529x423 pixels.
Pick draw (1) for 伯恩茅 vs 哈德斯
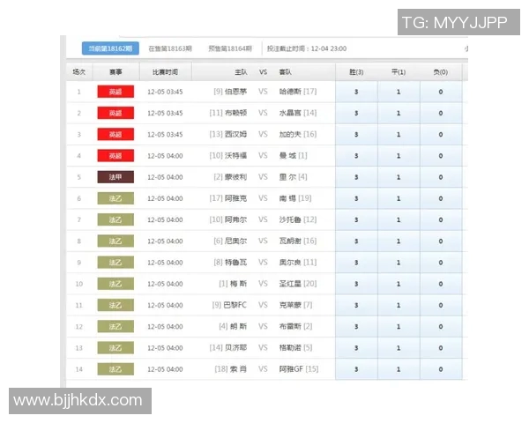click(x=399, y=92)
